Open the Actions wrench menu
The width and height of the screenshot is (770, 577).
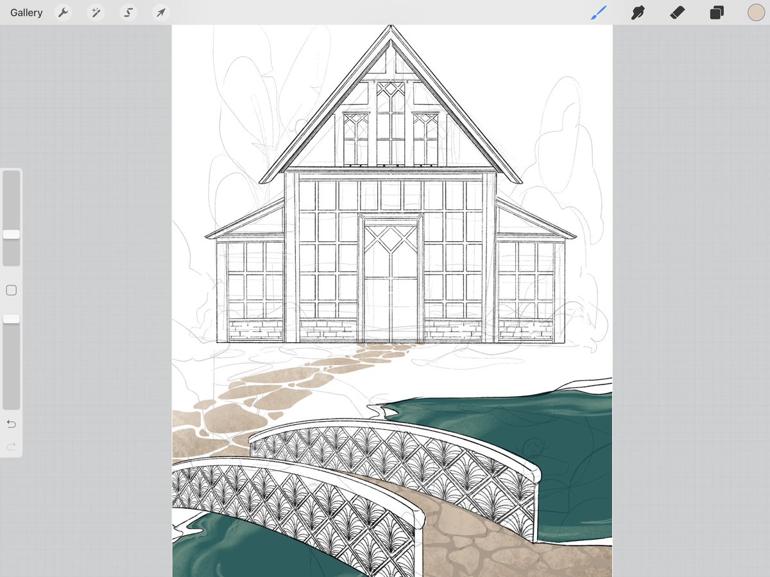[63, 13]
